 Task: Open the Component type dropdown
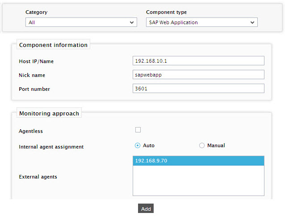[x=202, y=22]
